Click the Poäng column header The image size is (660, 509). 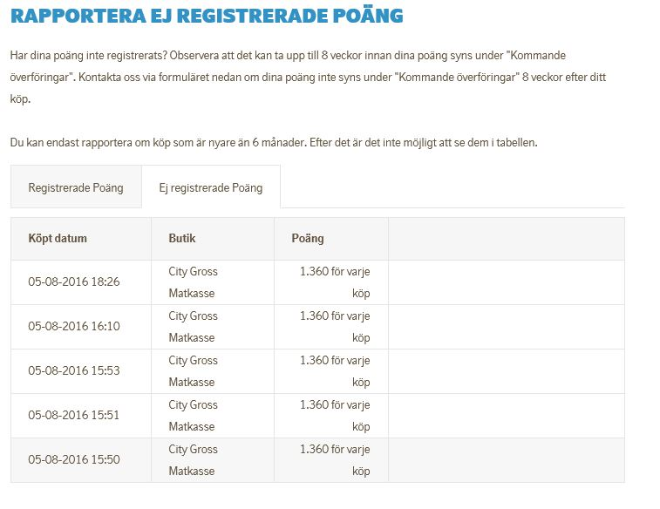tap(308, 238)
